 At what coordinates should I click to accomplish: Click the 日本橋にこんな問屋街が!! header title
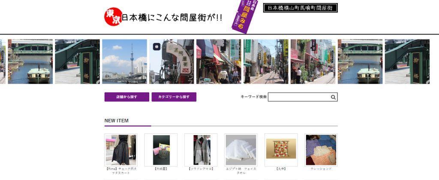click(x=171, y=18)
